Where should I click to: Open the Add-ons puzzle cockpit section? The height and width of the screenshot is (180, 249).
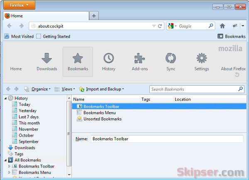(140, 62)
